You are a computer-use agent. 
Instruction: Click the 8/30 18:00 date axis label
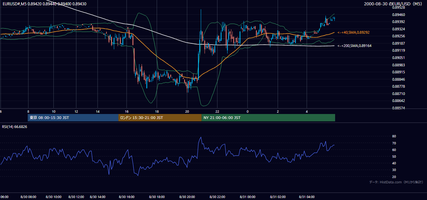[x=157, y=197]
